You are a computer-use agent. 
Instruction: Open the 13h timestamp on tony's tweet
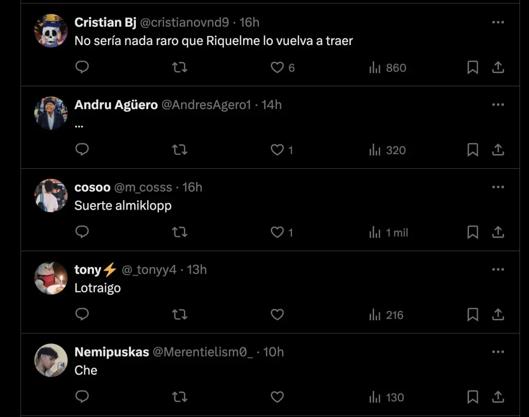[196, 270]
